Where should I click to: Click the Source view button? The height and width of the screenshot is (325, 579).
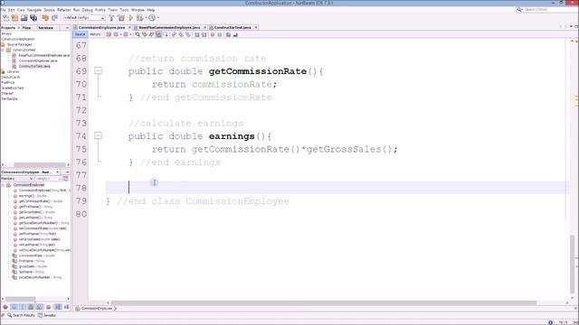click(80, 34)
